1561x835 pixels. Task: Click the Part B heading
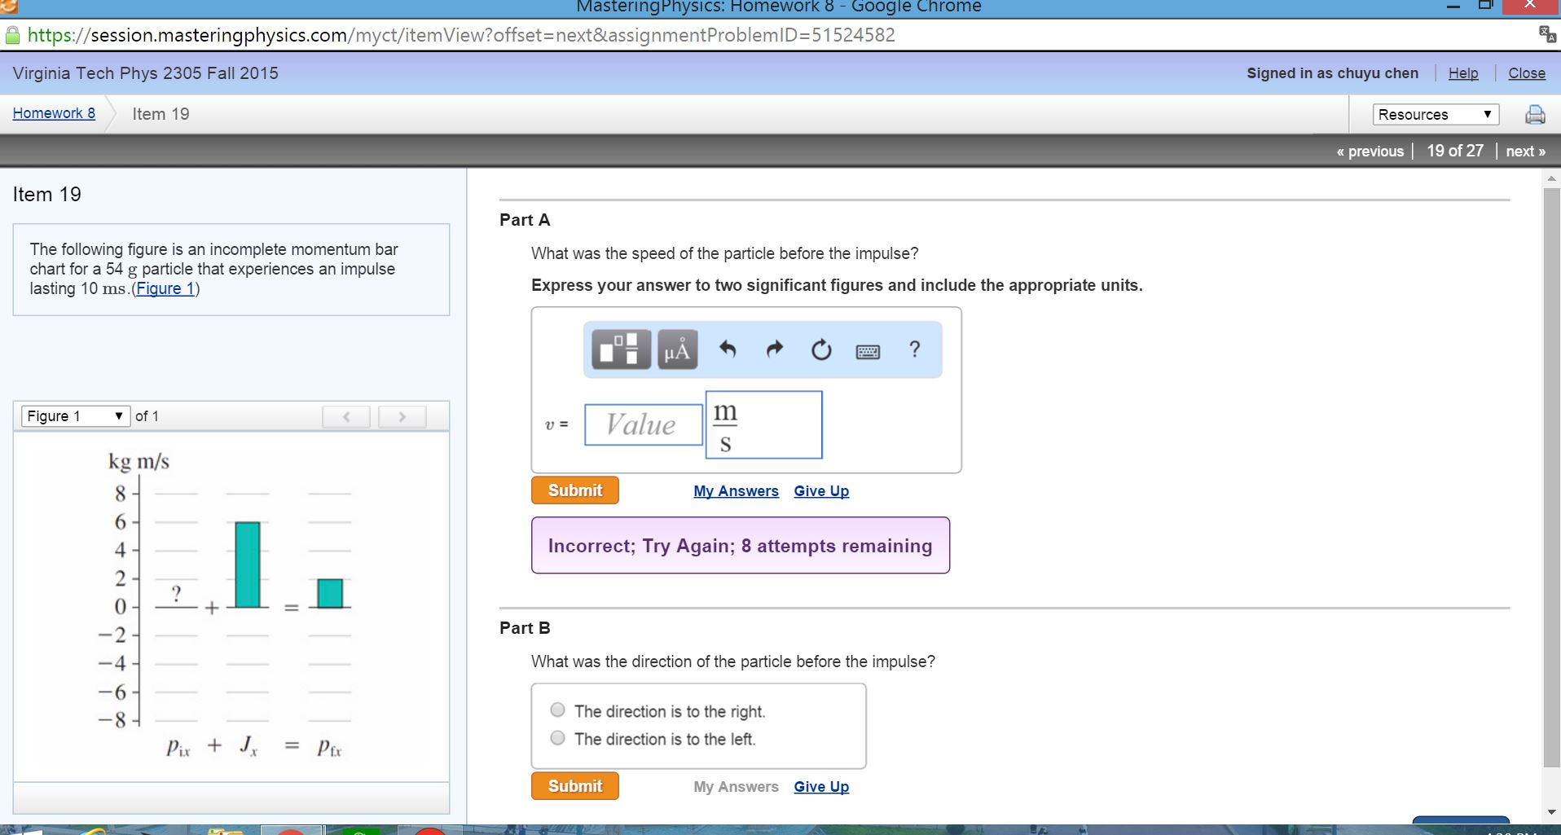pos(525,628)
